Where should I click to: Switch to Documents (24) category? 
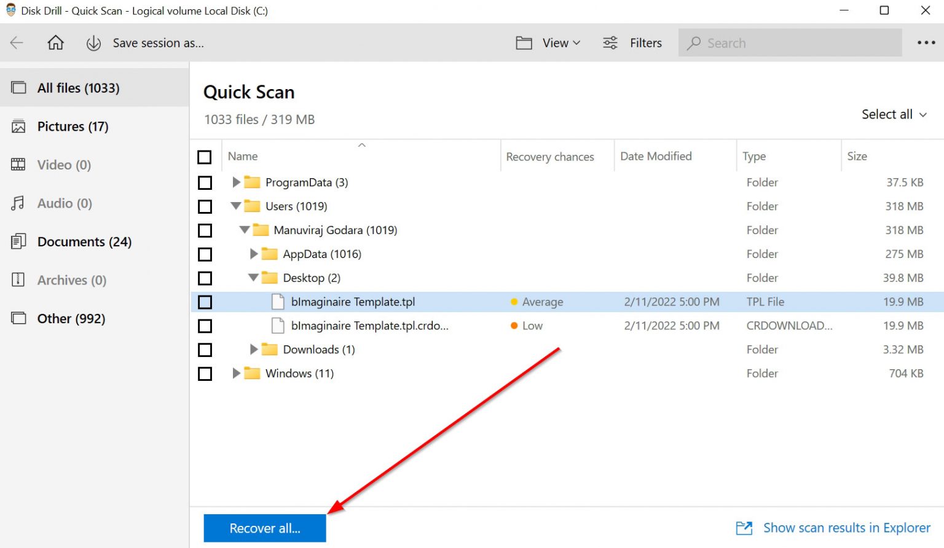point(95,241)
